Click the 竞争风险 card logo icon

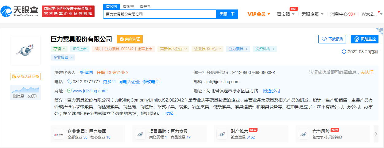tap(304, 134)
